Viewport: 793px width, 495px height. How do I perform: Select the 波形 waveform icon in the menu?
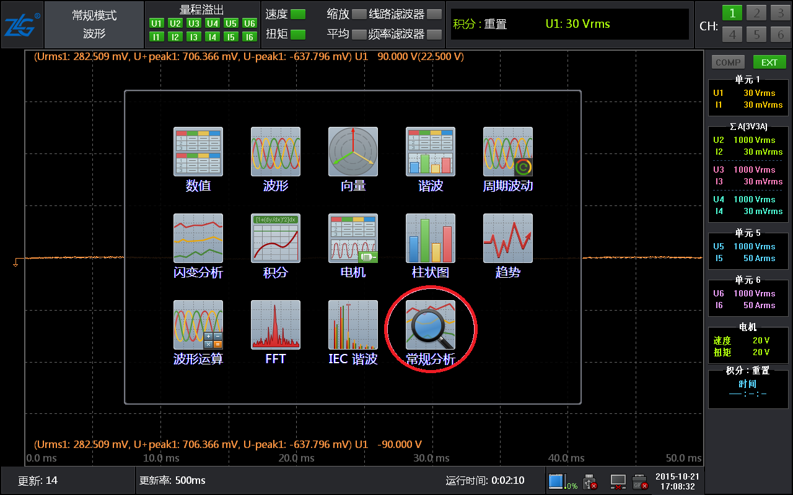pyautogui.click(x=276, y=152)
